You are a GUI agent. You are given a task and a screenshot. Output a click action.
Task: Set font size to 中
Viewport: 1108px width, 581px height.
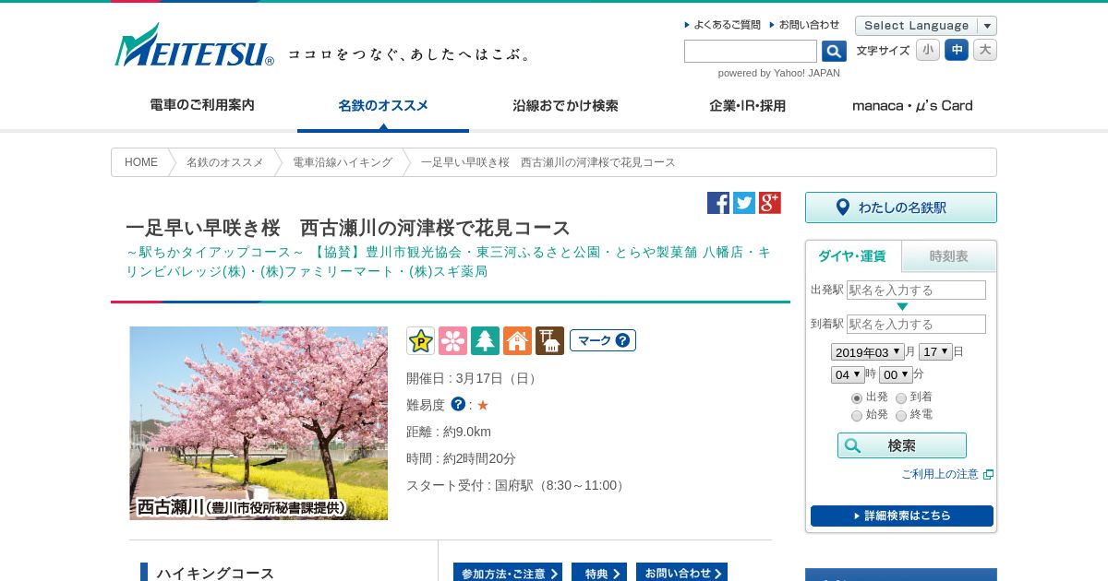[x=957, y=50]
